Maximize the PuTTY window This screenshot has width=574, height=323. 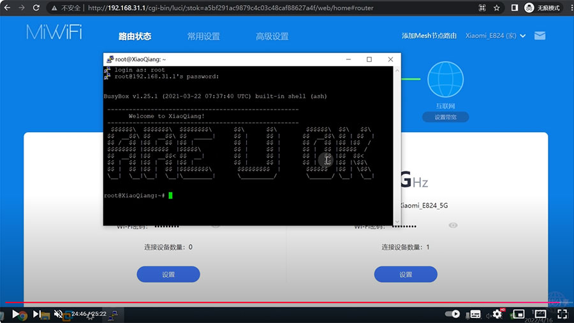[369, 59]
